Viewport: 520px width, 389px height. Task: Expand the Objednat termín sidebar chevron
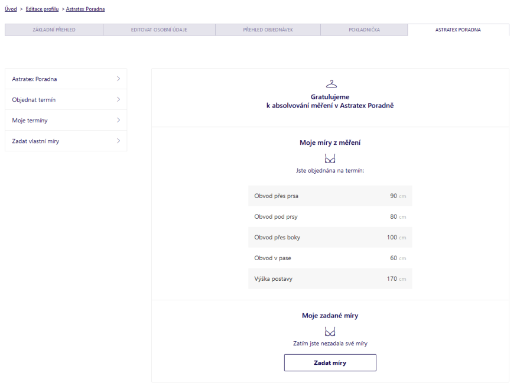click(118, 99)
